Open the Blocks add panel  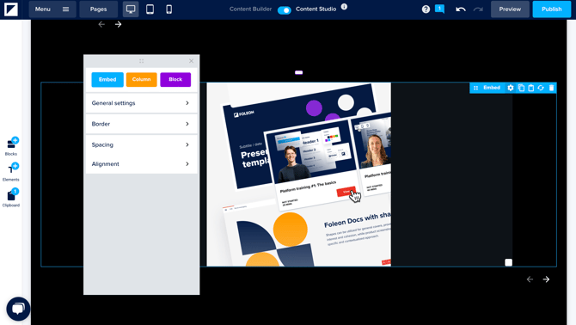point(11,146)
